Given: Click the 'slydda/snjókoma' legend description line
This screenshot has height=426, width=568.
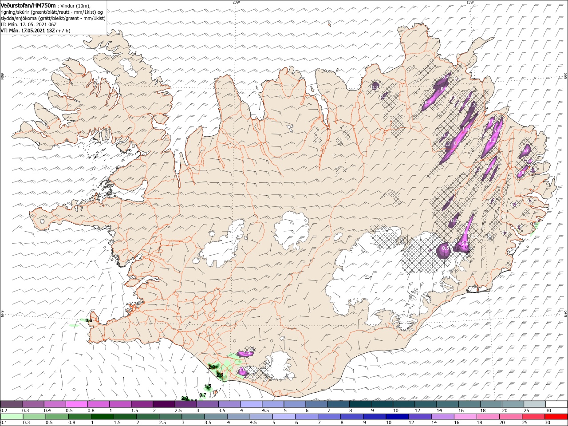Looking at the screenshot, I should [x=53, y=18].
